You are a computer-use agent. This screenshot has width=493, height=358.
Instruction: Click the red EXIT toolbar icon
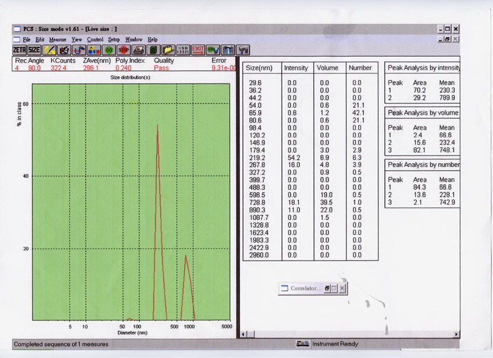(x=198, y=49)
